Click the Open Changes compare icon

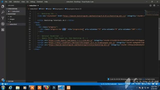[x=150, y=5]
